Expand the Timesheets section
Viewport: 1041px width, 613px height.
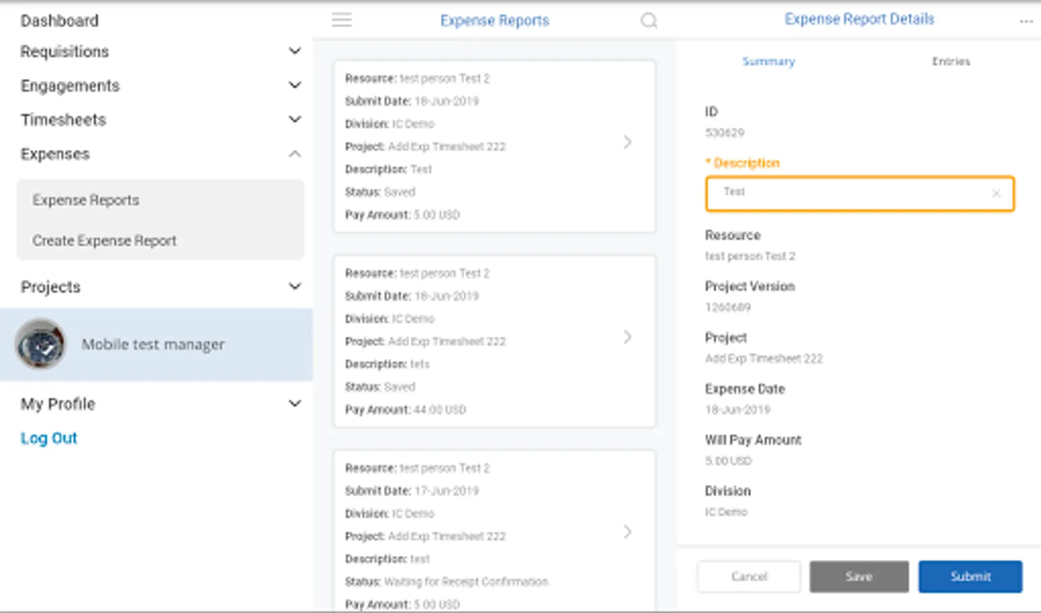click(x=295, y=119)
